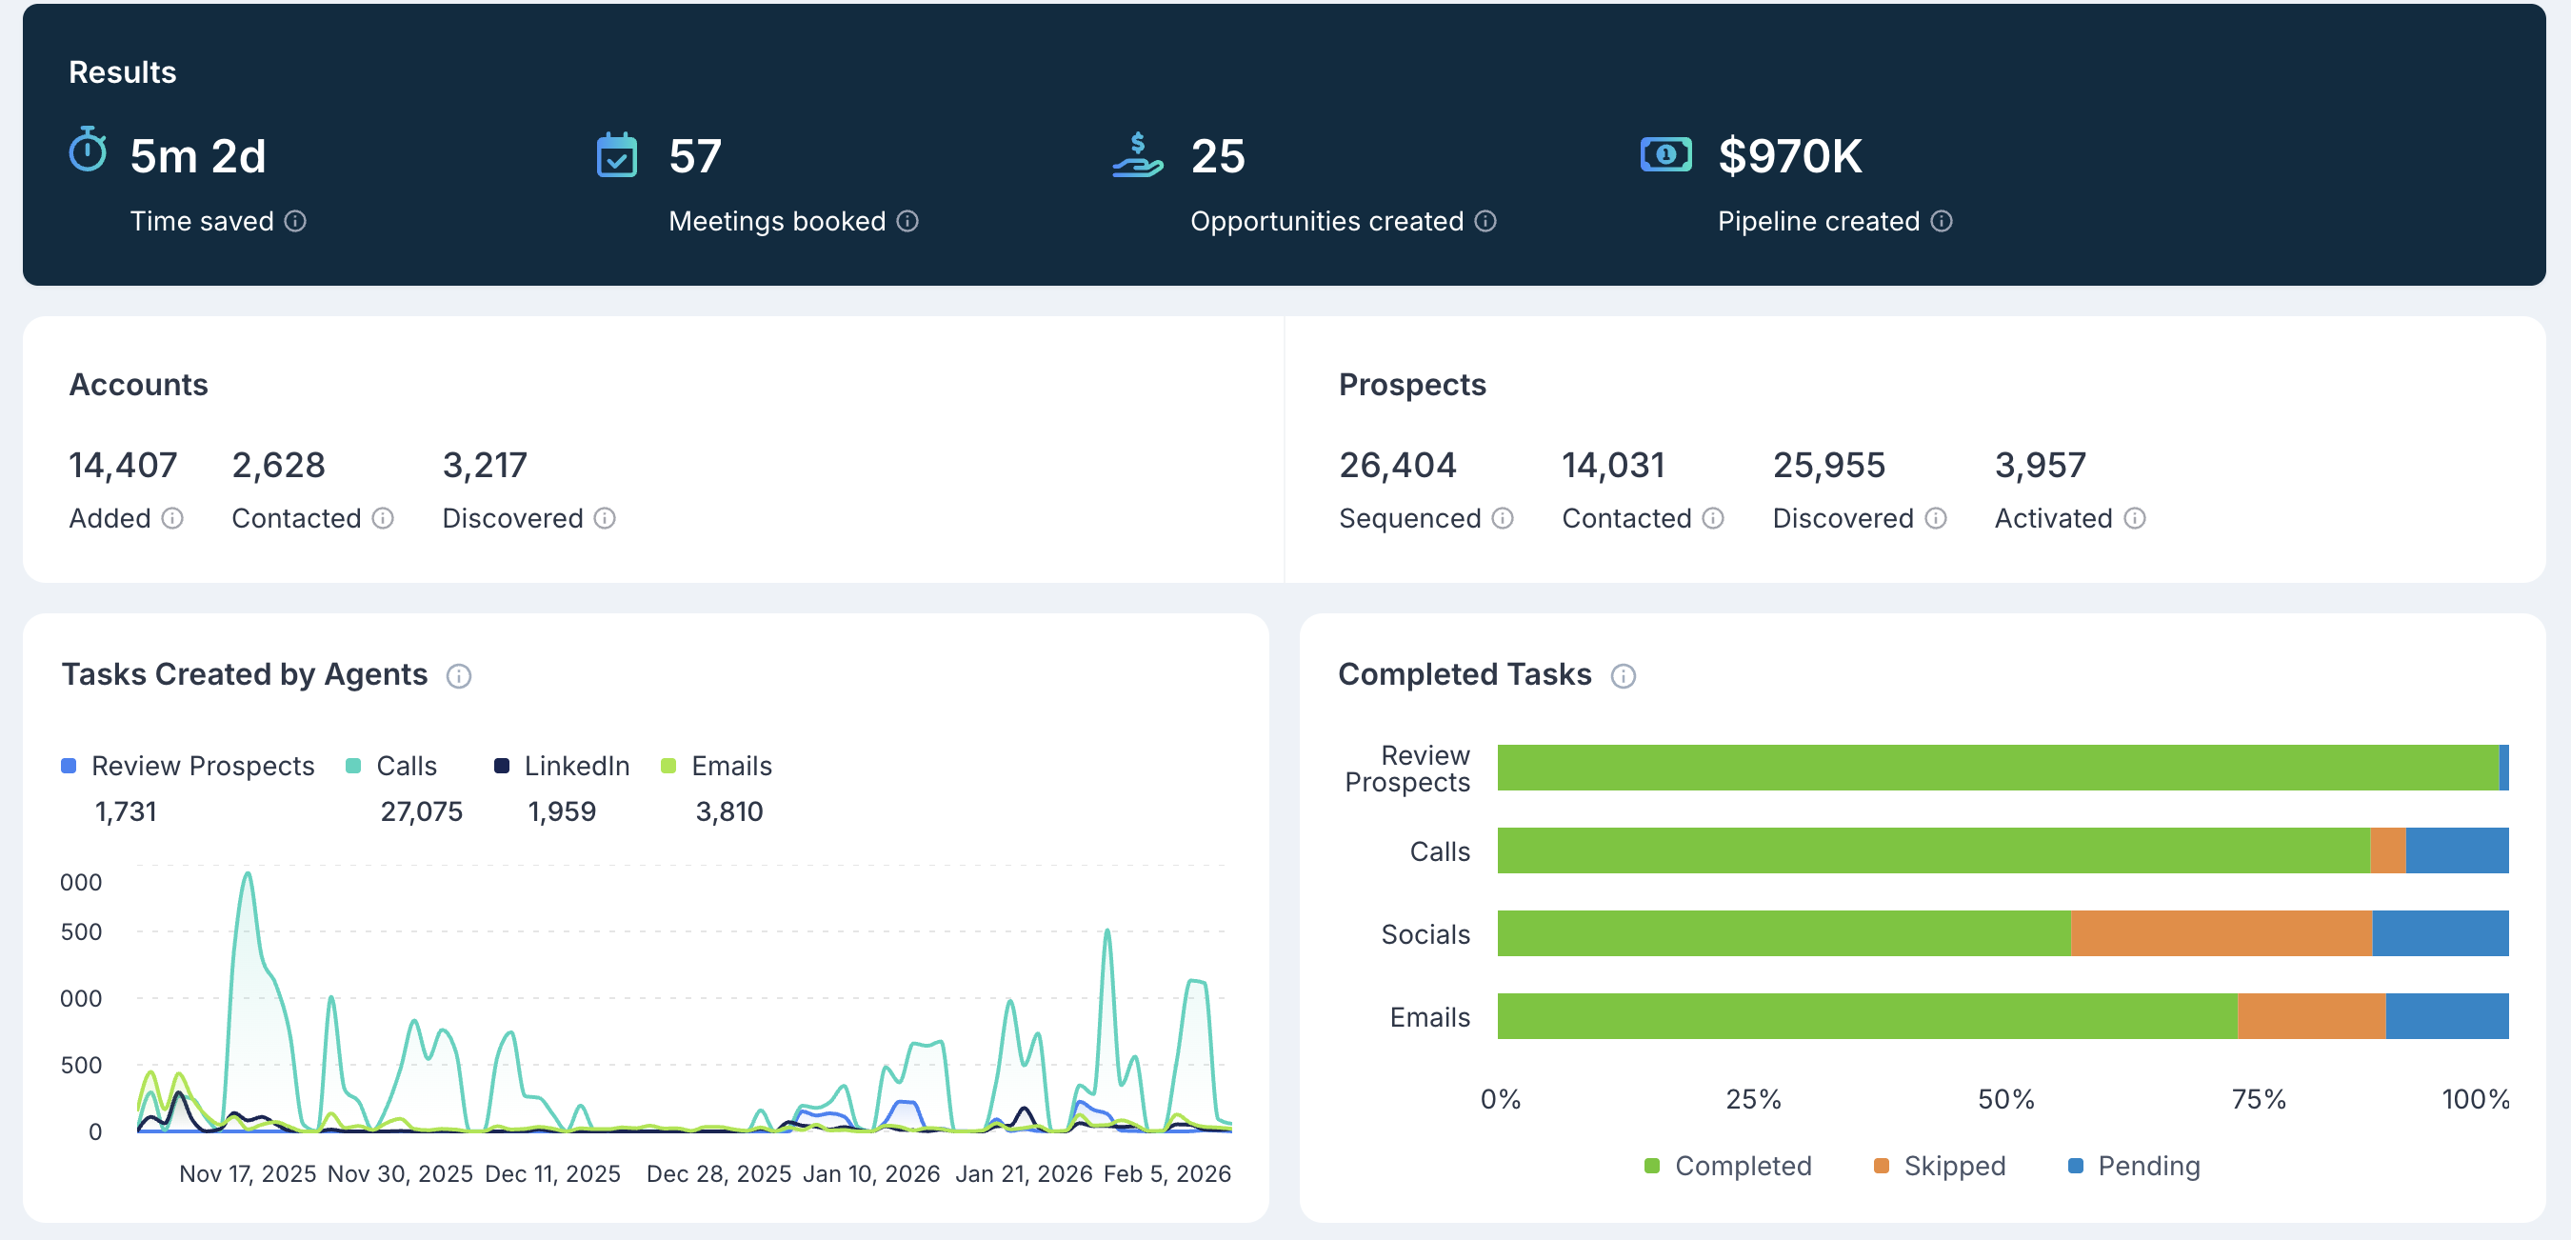2571x1240 pixels.
Task: Click the banknote Pipeline created icon
Action: (x=1665, y=154)
